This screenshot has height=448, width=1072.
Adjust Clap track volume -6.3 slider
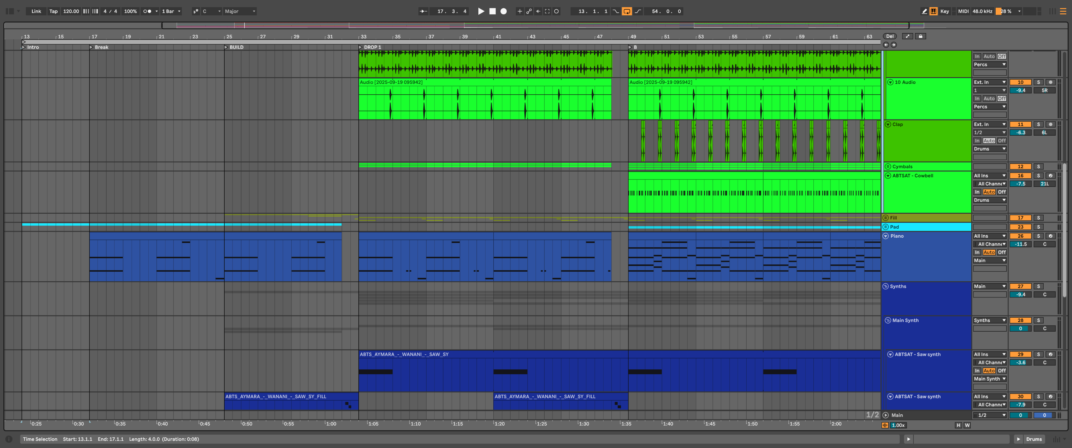pos(1020,133)
